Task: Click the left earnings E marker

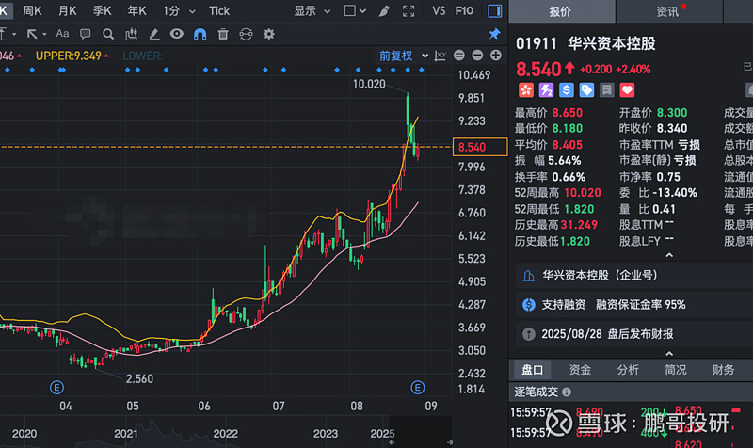Action: pos(56,387)
